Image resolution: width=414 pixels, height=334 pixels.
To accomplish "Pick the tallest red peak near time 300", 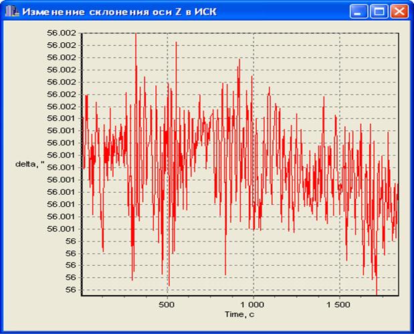I will tap(136, 35).
